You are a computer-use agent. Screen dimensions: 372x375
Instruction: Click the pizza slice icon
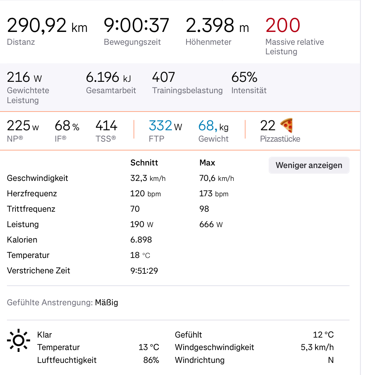point(286,125)
